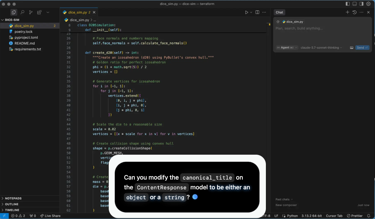The image size is (375, 219).
Task: Toggle the bottom panel layout button
Action: pyautogui.click(x=355, y=4)
